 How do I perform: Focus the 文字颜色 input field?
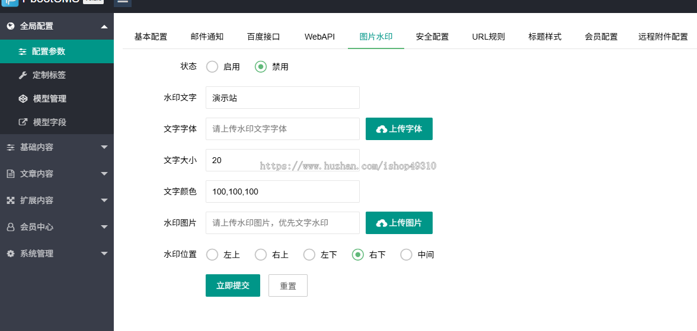tap(283, 192)
